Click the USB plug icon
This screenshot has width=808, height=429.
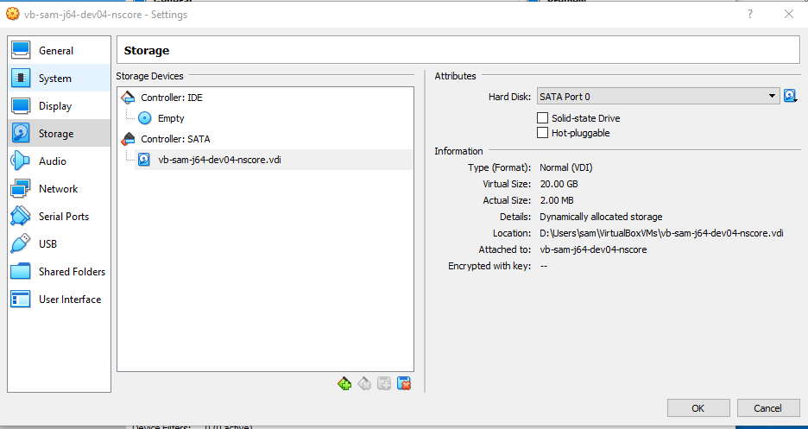[x=21, y=244]
